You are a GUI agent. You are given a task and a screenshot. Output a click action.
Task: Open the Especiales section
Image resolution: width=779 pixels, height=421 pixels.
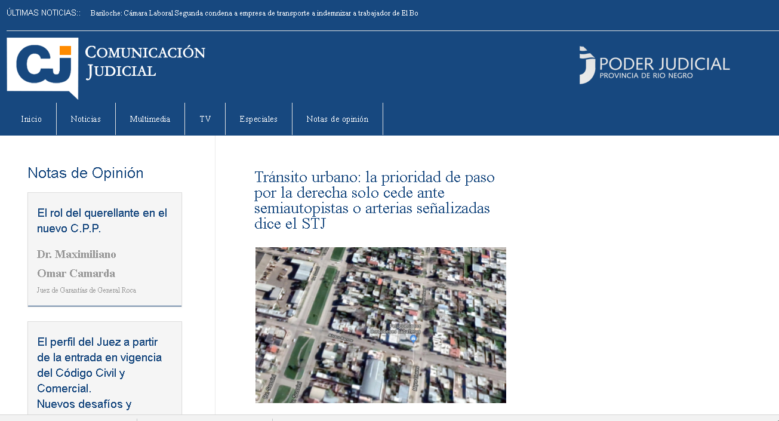pos(258,118)
